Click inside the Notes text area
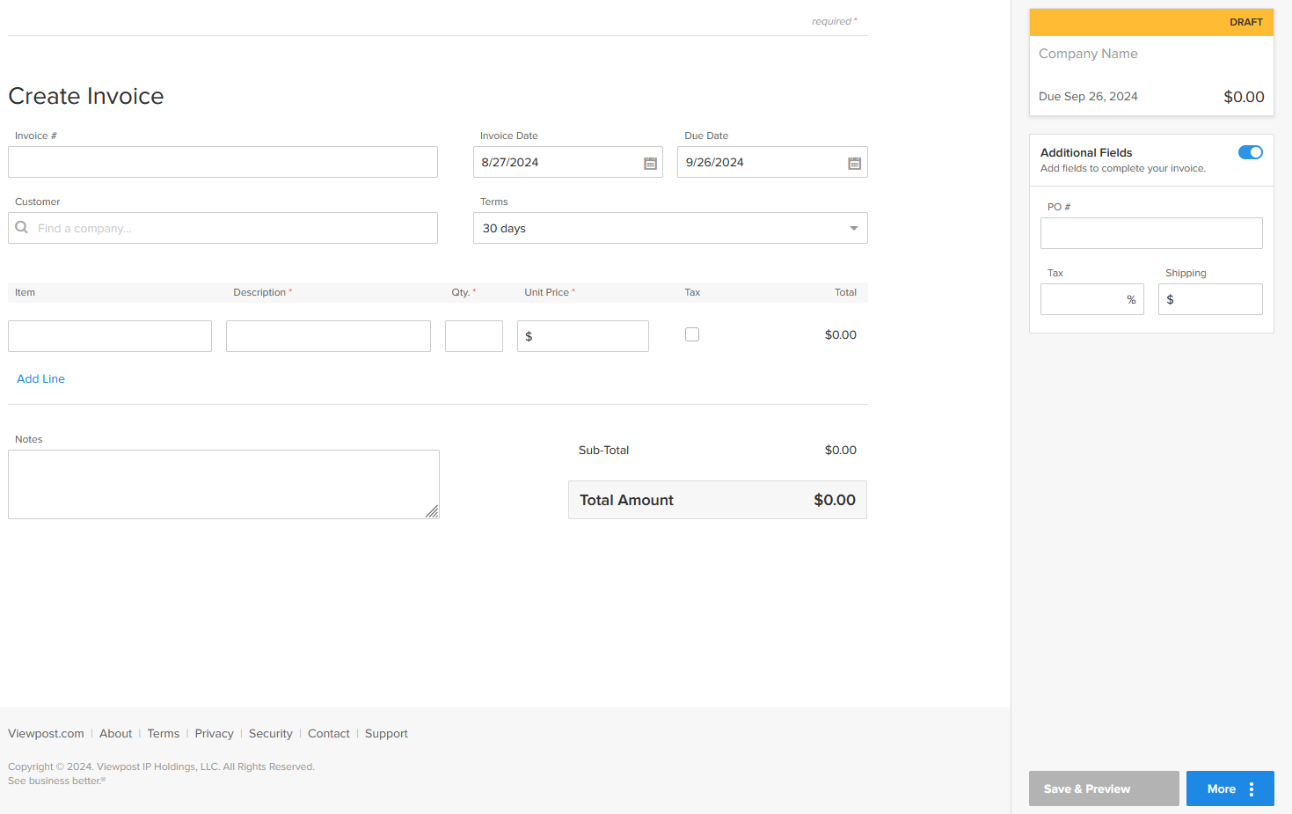This screenshot has height=814, width=1292. tap(223, 484)
